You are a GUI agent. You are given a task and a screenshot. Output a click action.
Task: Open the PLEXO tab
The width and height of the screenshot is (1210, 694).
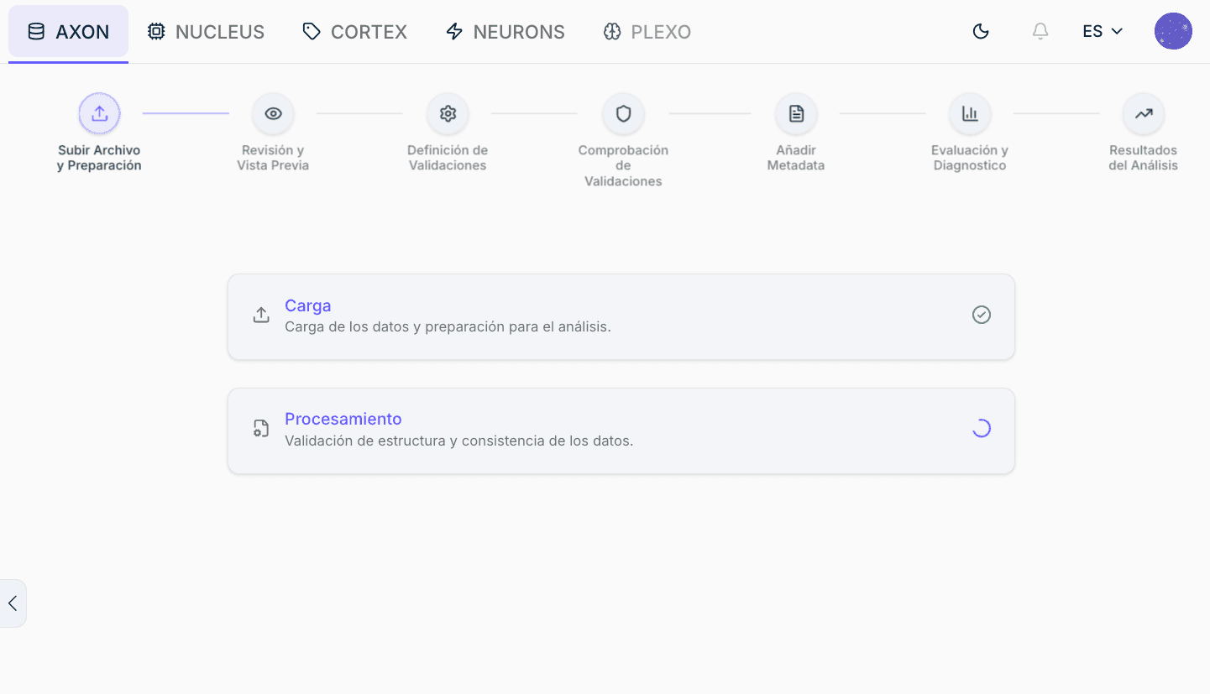pos(647,32)
